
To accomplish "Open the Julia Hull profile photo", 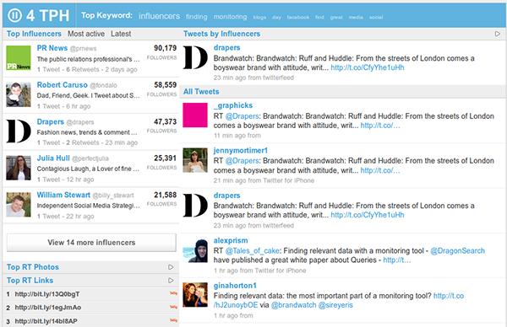I will click(x=19, y=168).
